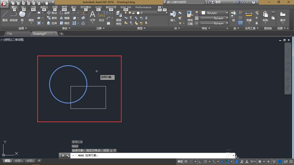The image size is (294, 165).
Task: Toggle grid display in status bar
Action: pos(186,161)
